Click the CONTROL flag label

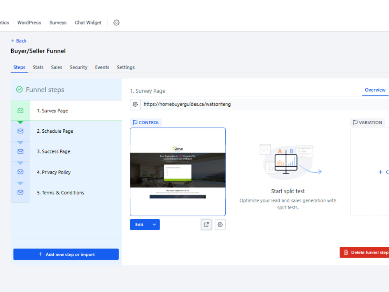coord(146,122)
